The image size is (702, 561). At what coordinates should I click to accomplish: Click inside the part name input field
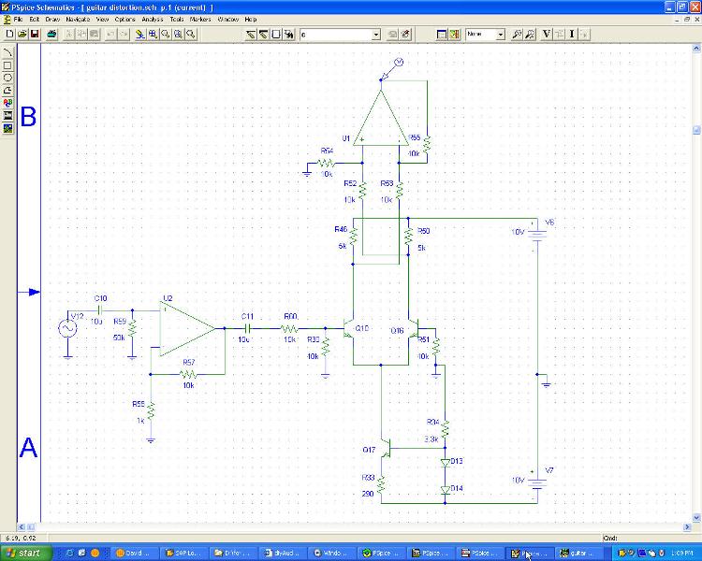[x=336, y=34]
